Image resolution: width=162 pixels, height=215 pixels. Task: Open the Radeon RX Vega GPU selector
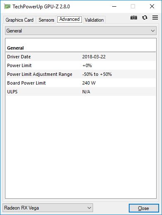[48, 208]
